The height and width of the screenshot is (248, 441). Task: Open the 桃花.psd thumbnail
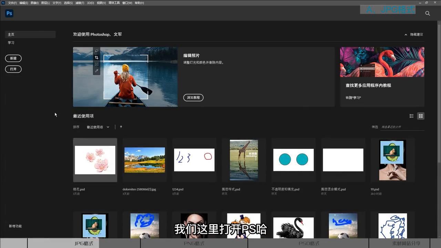[x=95, y=160]
